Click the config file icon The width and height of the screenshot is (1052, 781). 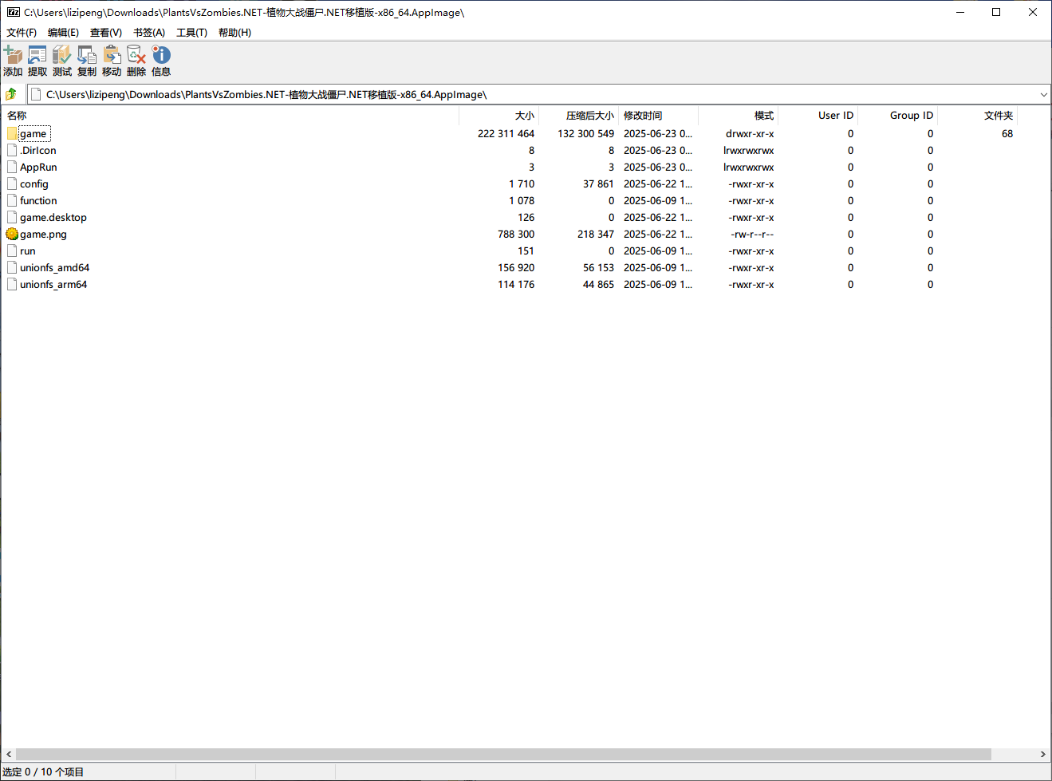pos(12,183)
